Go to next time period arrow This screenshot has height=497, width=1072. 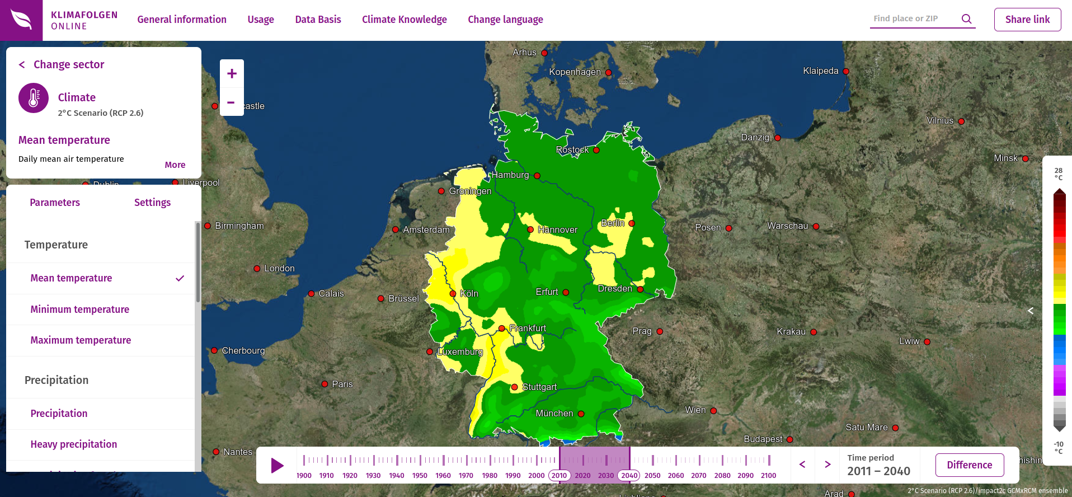point(827,465)
